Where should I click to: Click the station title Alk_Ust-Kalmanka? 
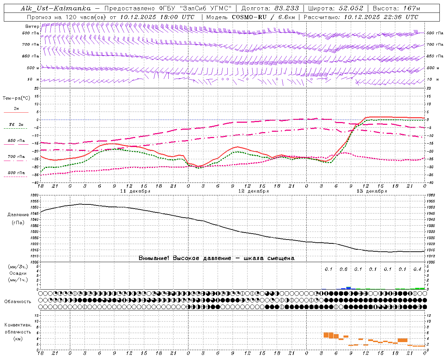coord(56,8)
